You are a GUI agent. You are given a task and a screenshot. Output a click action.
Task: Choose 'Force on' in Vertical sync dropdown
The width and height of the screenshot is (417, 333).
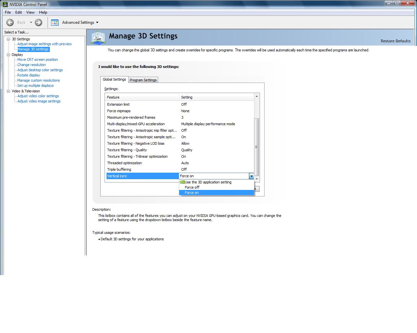click(x=217, y=193)
